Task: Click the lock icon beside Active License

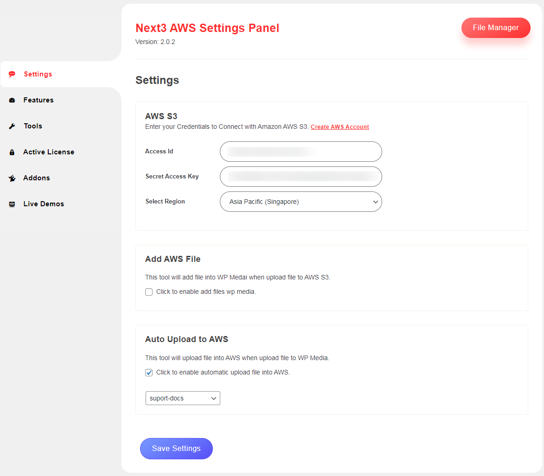Action: [x=12, y=152]
